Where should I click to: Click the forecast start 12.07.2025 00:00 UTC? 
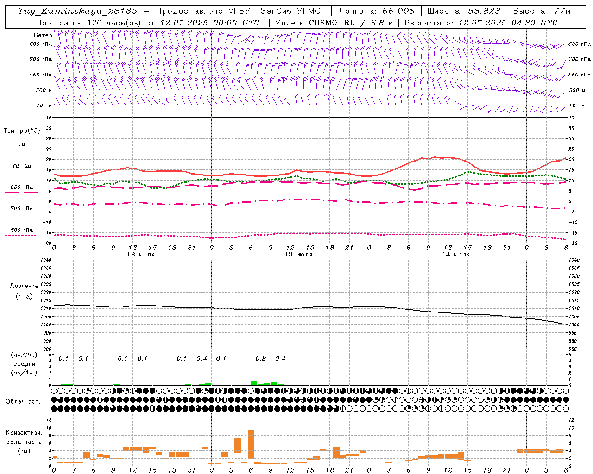pyautogui.click(x=209, y=23)
